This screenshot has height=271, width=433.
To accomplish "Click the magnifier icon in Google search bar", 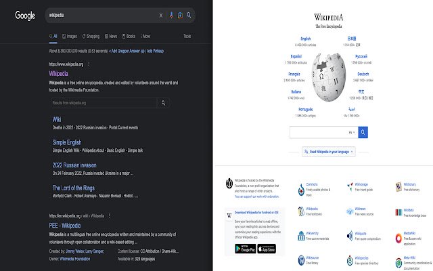I will (x=189, y=15).
